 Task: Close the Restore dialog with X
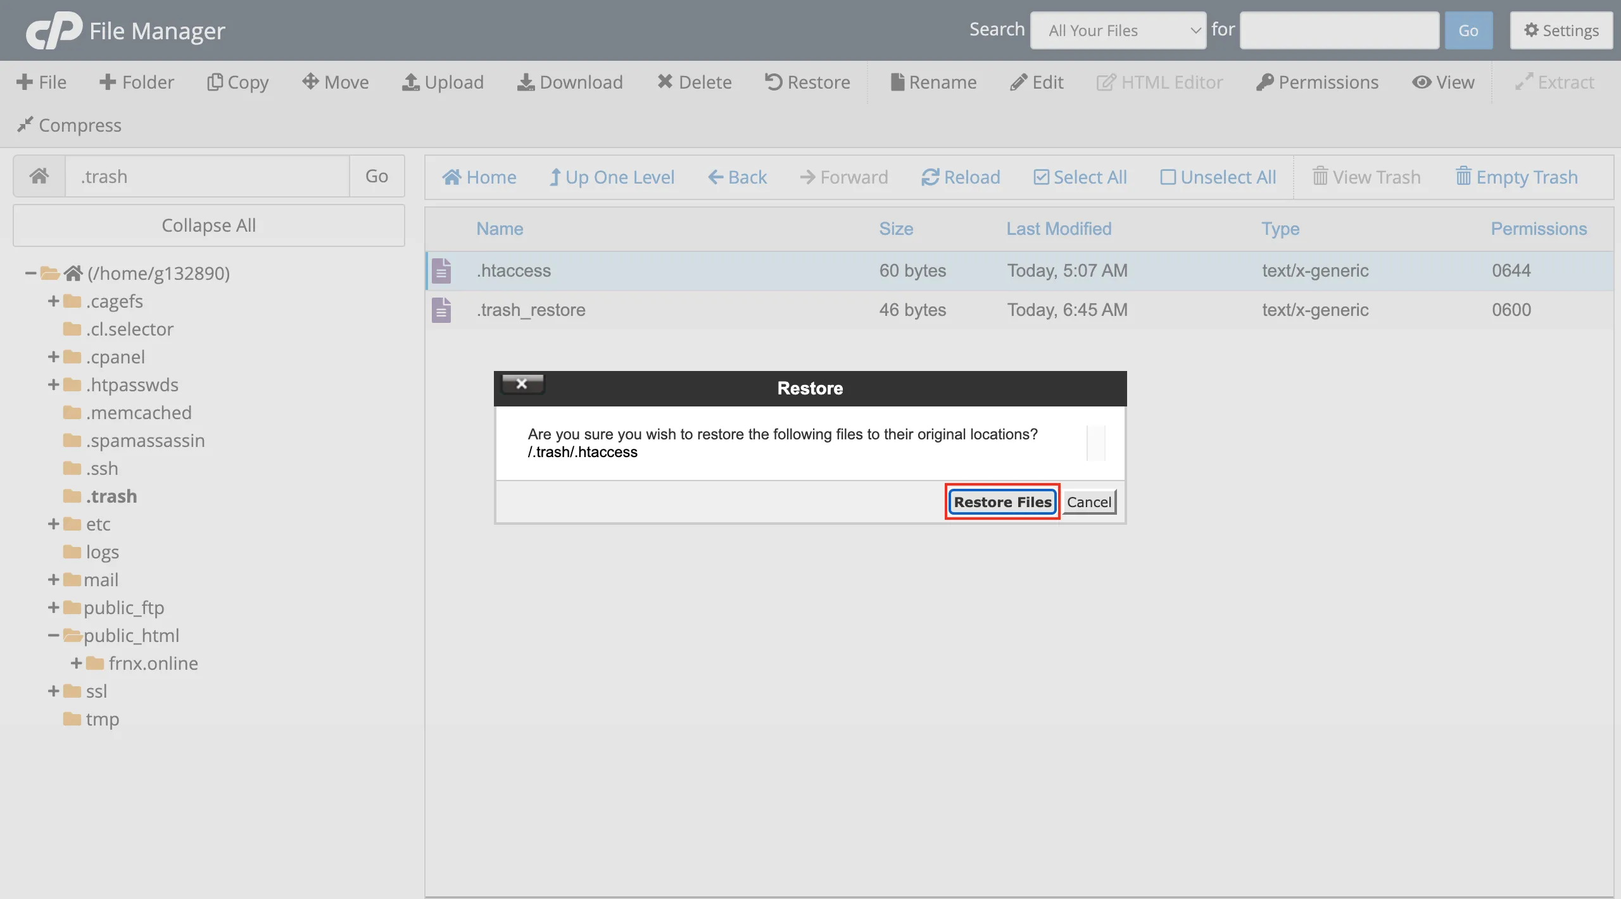coord(522,384)
